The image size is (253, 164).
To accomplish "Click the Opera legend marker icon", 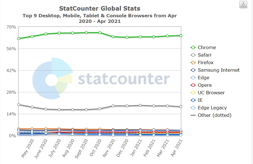I will 193,85.
